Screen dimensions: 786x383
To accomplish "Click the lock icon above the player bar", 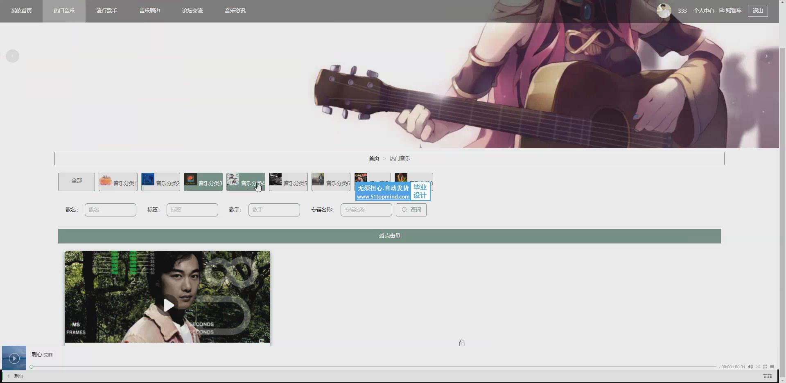I will click(462, 343).
